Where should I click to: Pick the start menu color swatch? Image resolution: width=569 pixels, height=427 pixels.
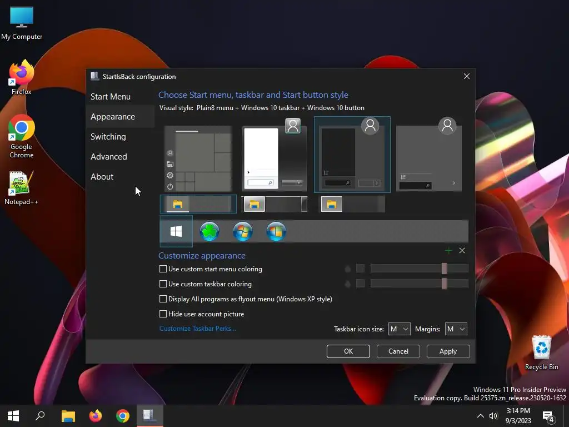[x=360, y=269]
